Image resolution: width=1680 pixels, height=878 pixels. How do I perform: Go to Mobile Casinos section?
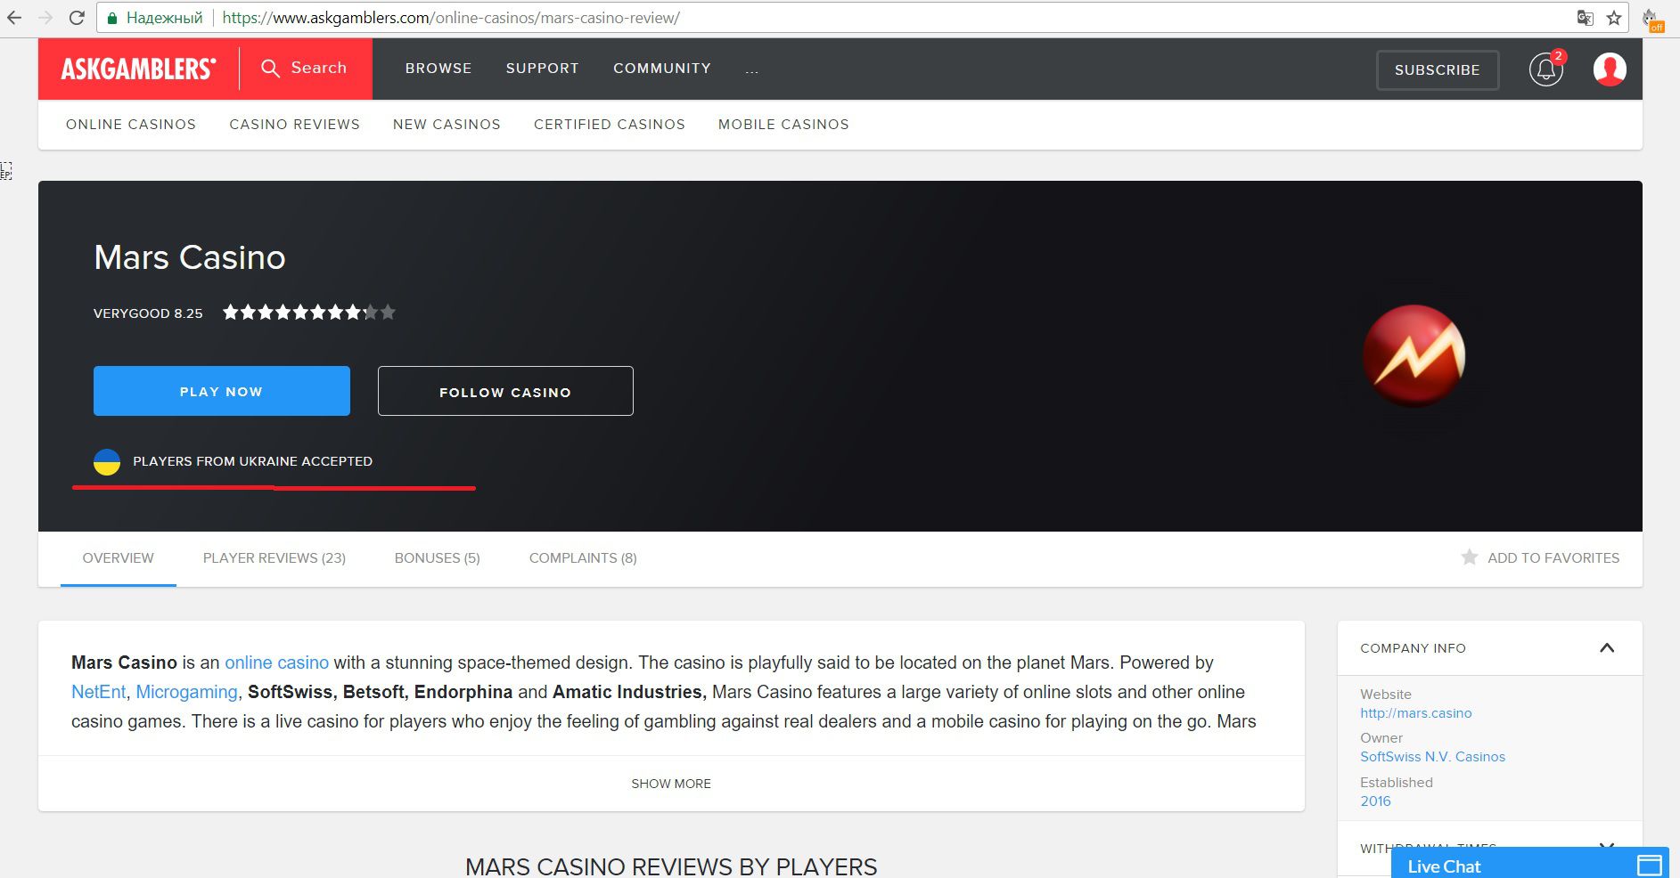click(x=783, y=125)
